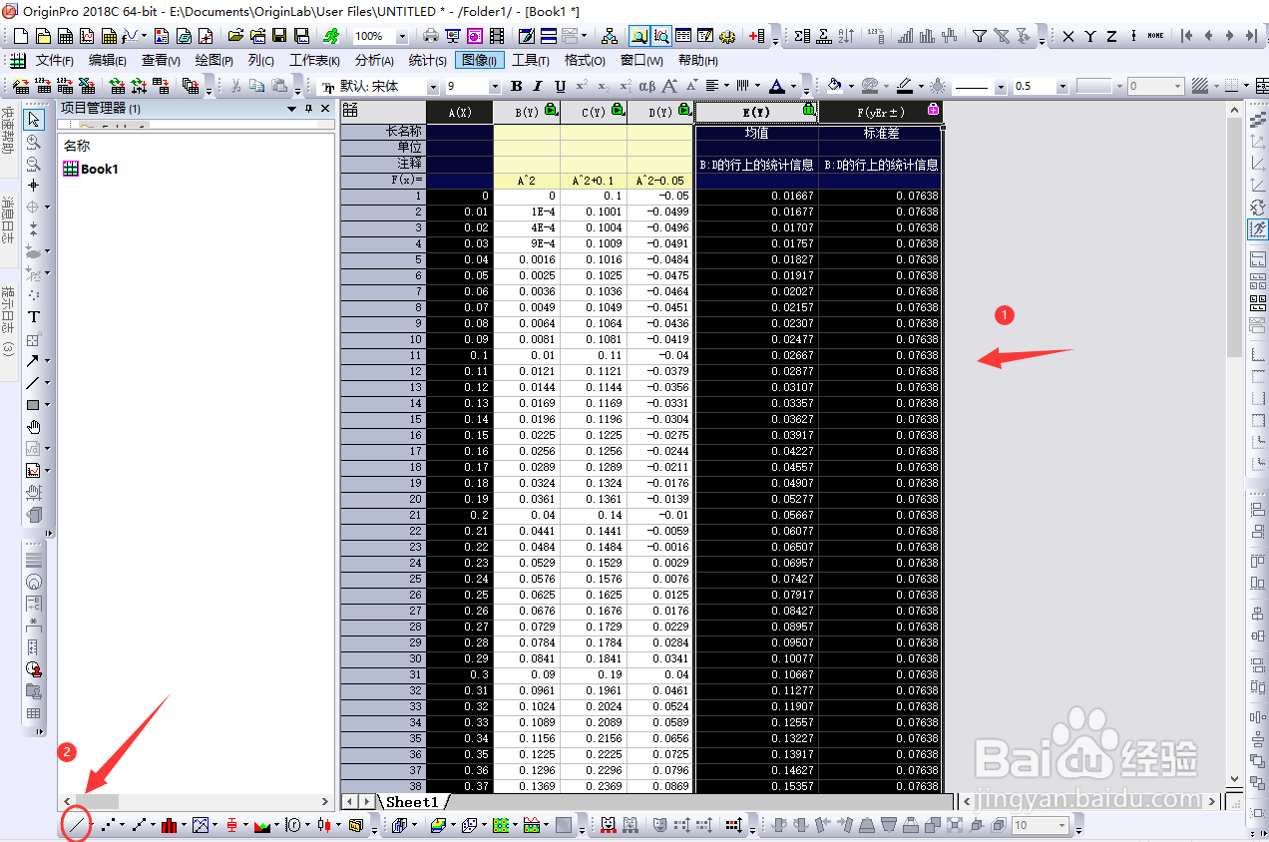Open the 绘图(P) menu

[x=213, y=60]
